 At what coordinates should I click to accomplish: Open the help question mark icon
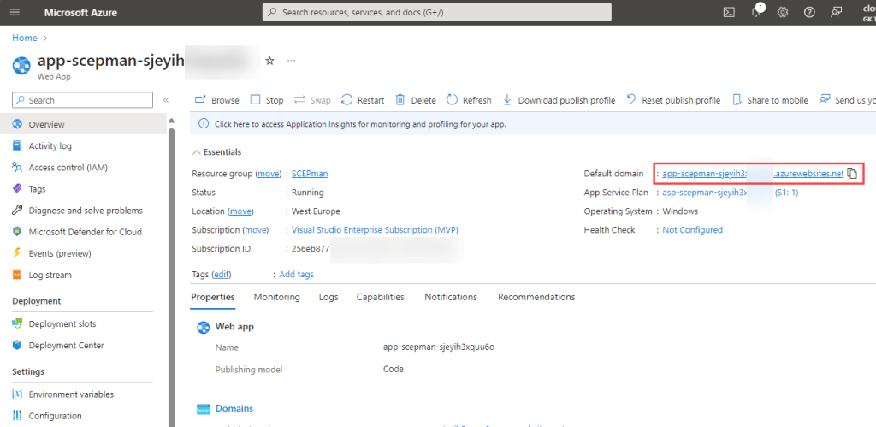(809, 12)
